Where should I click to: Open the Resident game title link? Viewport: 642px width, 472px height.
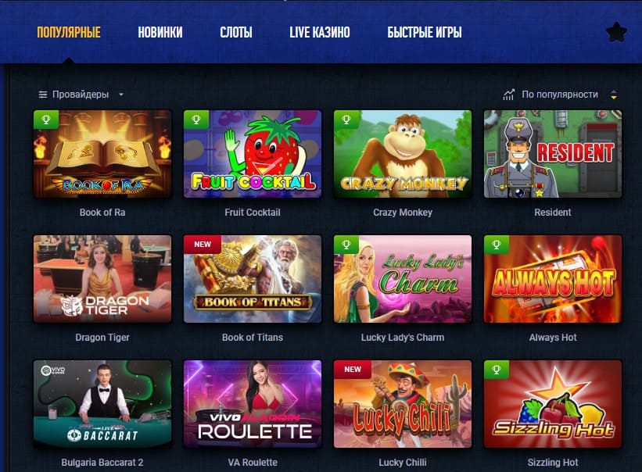point(552,213)
